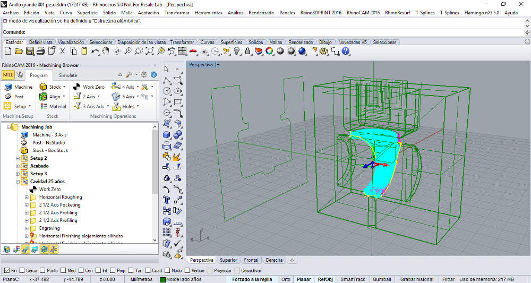This screenshot has height=283, width=531.
Task: Enable the Perp object snap
Action: click(x=113, y=270)
